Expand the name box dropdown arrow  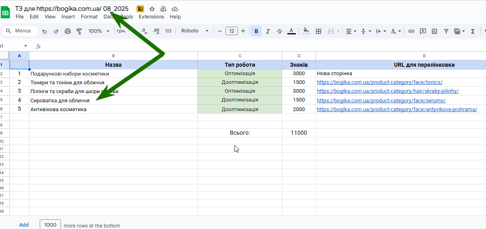26,46
